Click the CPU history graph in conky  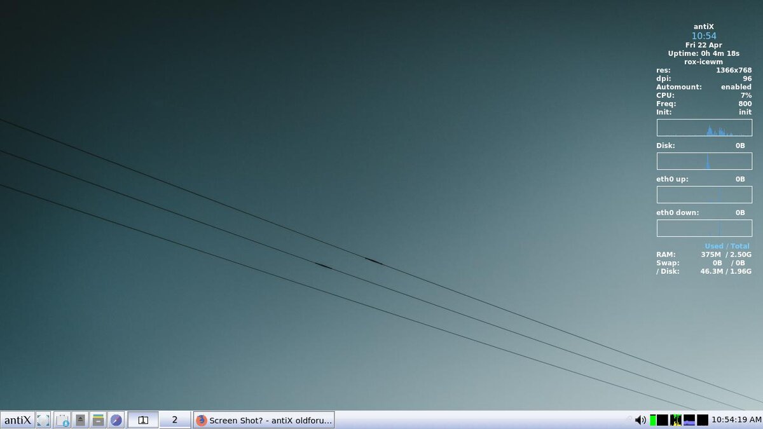click(704, 127)
